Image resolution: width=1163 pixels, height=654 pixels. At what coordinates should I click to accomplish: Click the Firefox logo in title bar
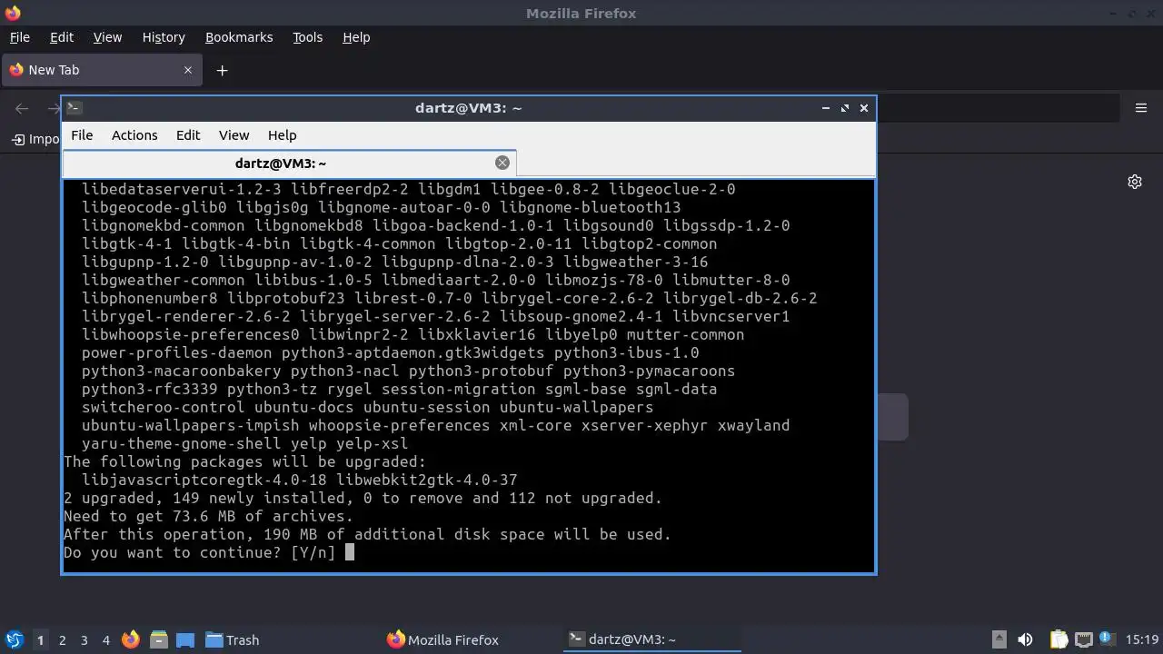(13, 13)
